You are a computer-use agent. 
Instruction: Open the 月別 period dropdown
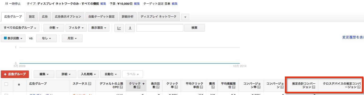click(x=72, y=38)
